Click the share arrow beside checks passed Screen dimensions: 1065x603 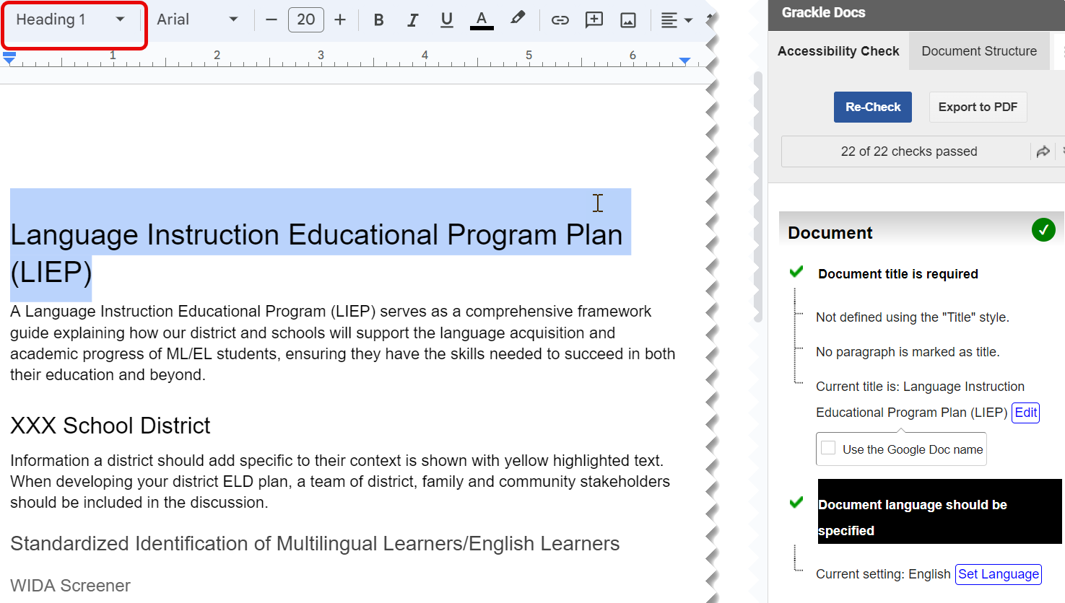(x=1043, y=151)
